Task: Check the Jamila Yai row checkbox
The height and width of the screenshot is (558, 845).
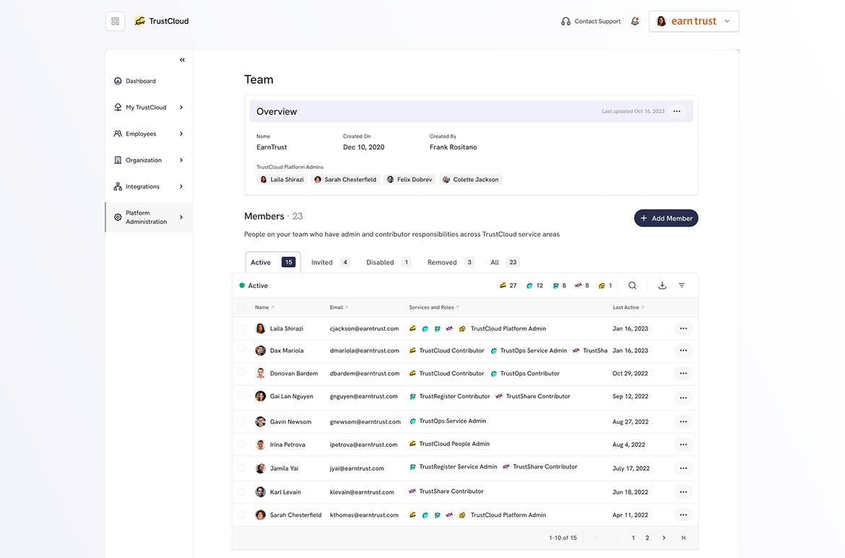Action: click(241, 468)
